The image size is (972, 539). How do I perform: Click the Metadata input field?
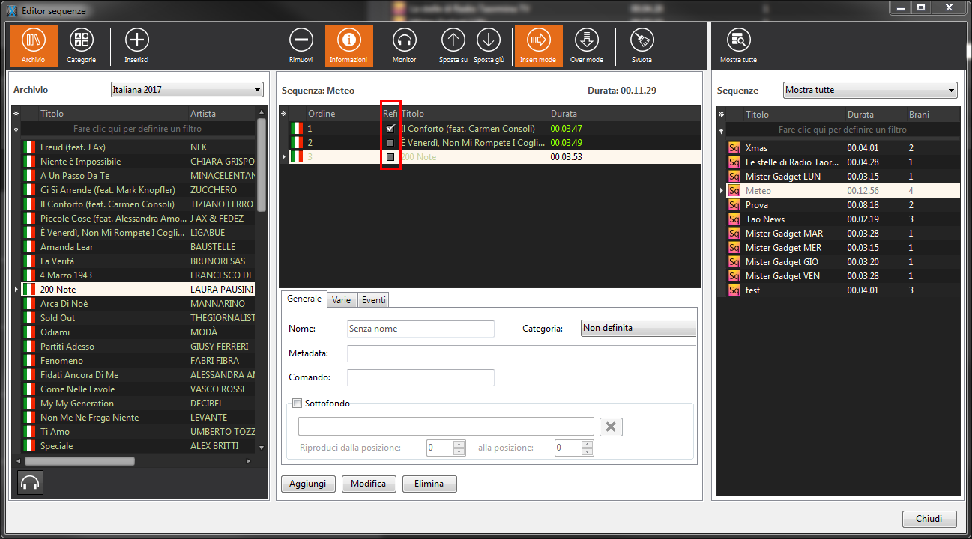point(522,353)
